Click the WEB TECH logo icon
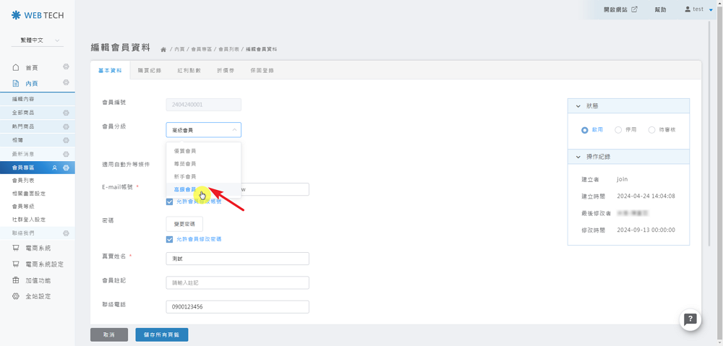The image size is (723, 346). coord(16,15)
